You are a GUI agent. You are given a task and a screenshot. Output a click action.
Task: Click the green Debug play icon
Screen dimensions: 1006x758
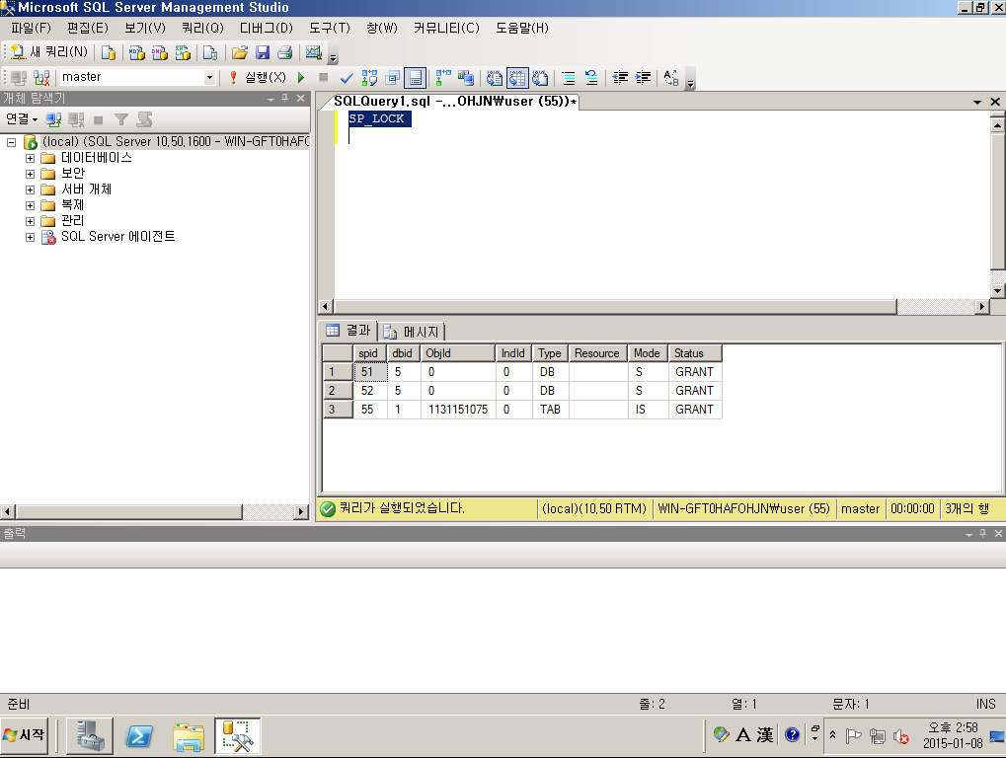tap(301, 78)
